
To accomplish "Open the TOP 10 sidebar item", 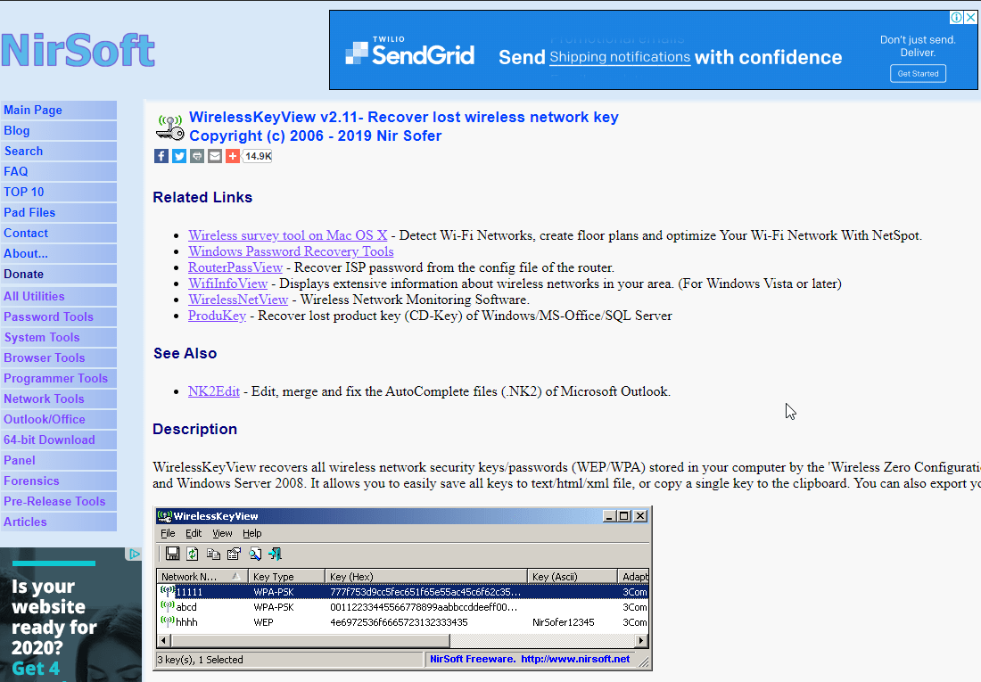I will 59,192.
